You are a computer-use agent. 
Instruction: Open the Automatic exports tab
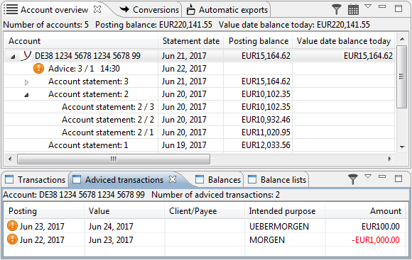(227, 10)
